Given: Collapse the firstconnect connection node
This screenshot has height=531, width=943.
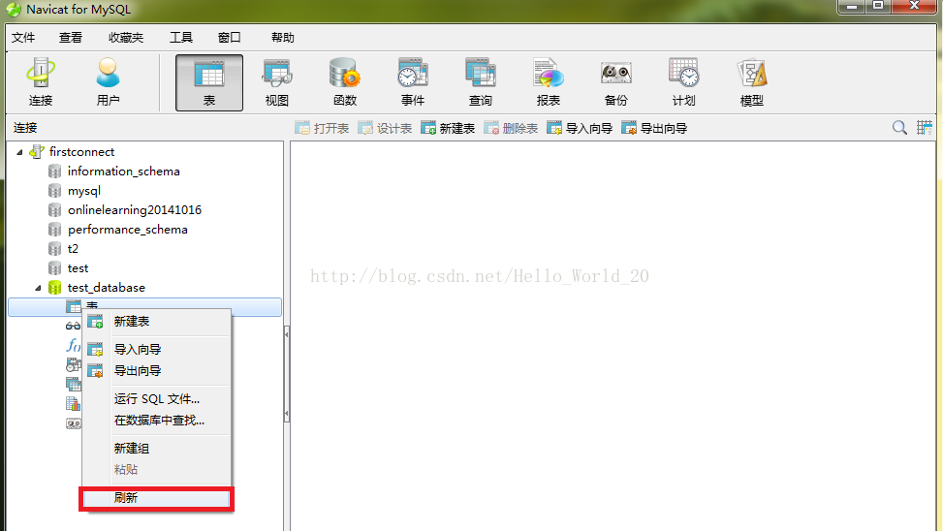Looking at the screenshot, I should pyautogui.click(x=19, y=152).
